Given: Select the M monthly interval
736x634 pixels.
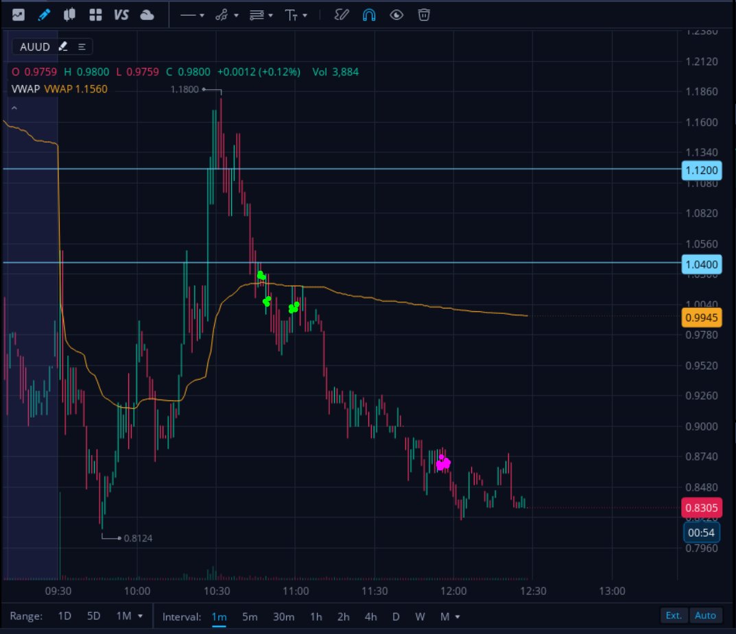Looking at the screenshot, I should click(x=444, y=617).
